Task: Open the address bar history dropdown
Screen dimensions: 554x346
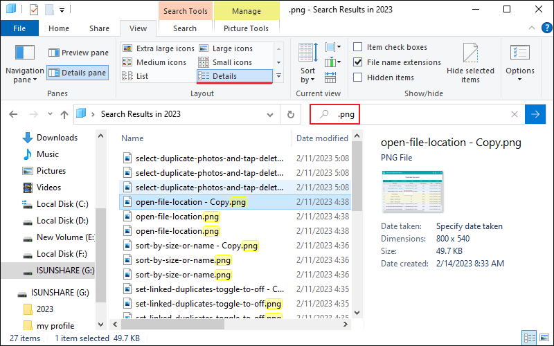Action: coord(270,114)
